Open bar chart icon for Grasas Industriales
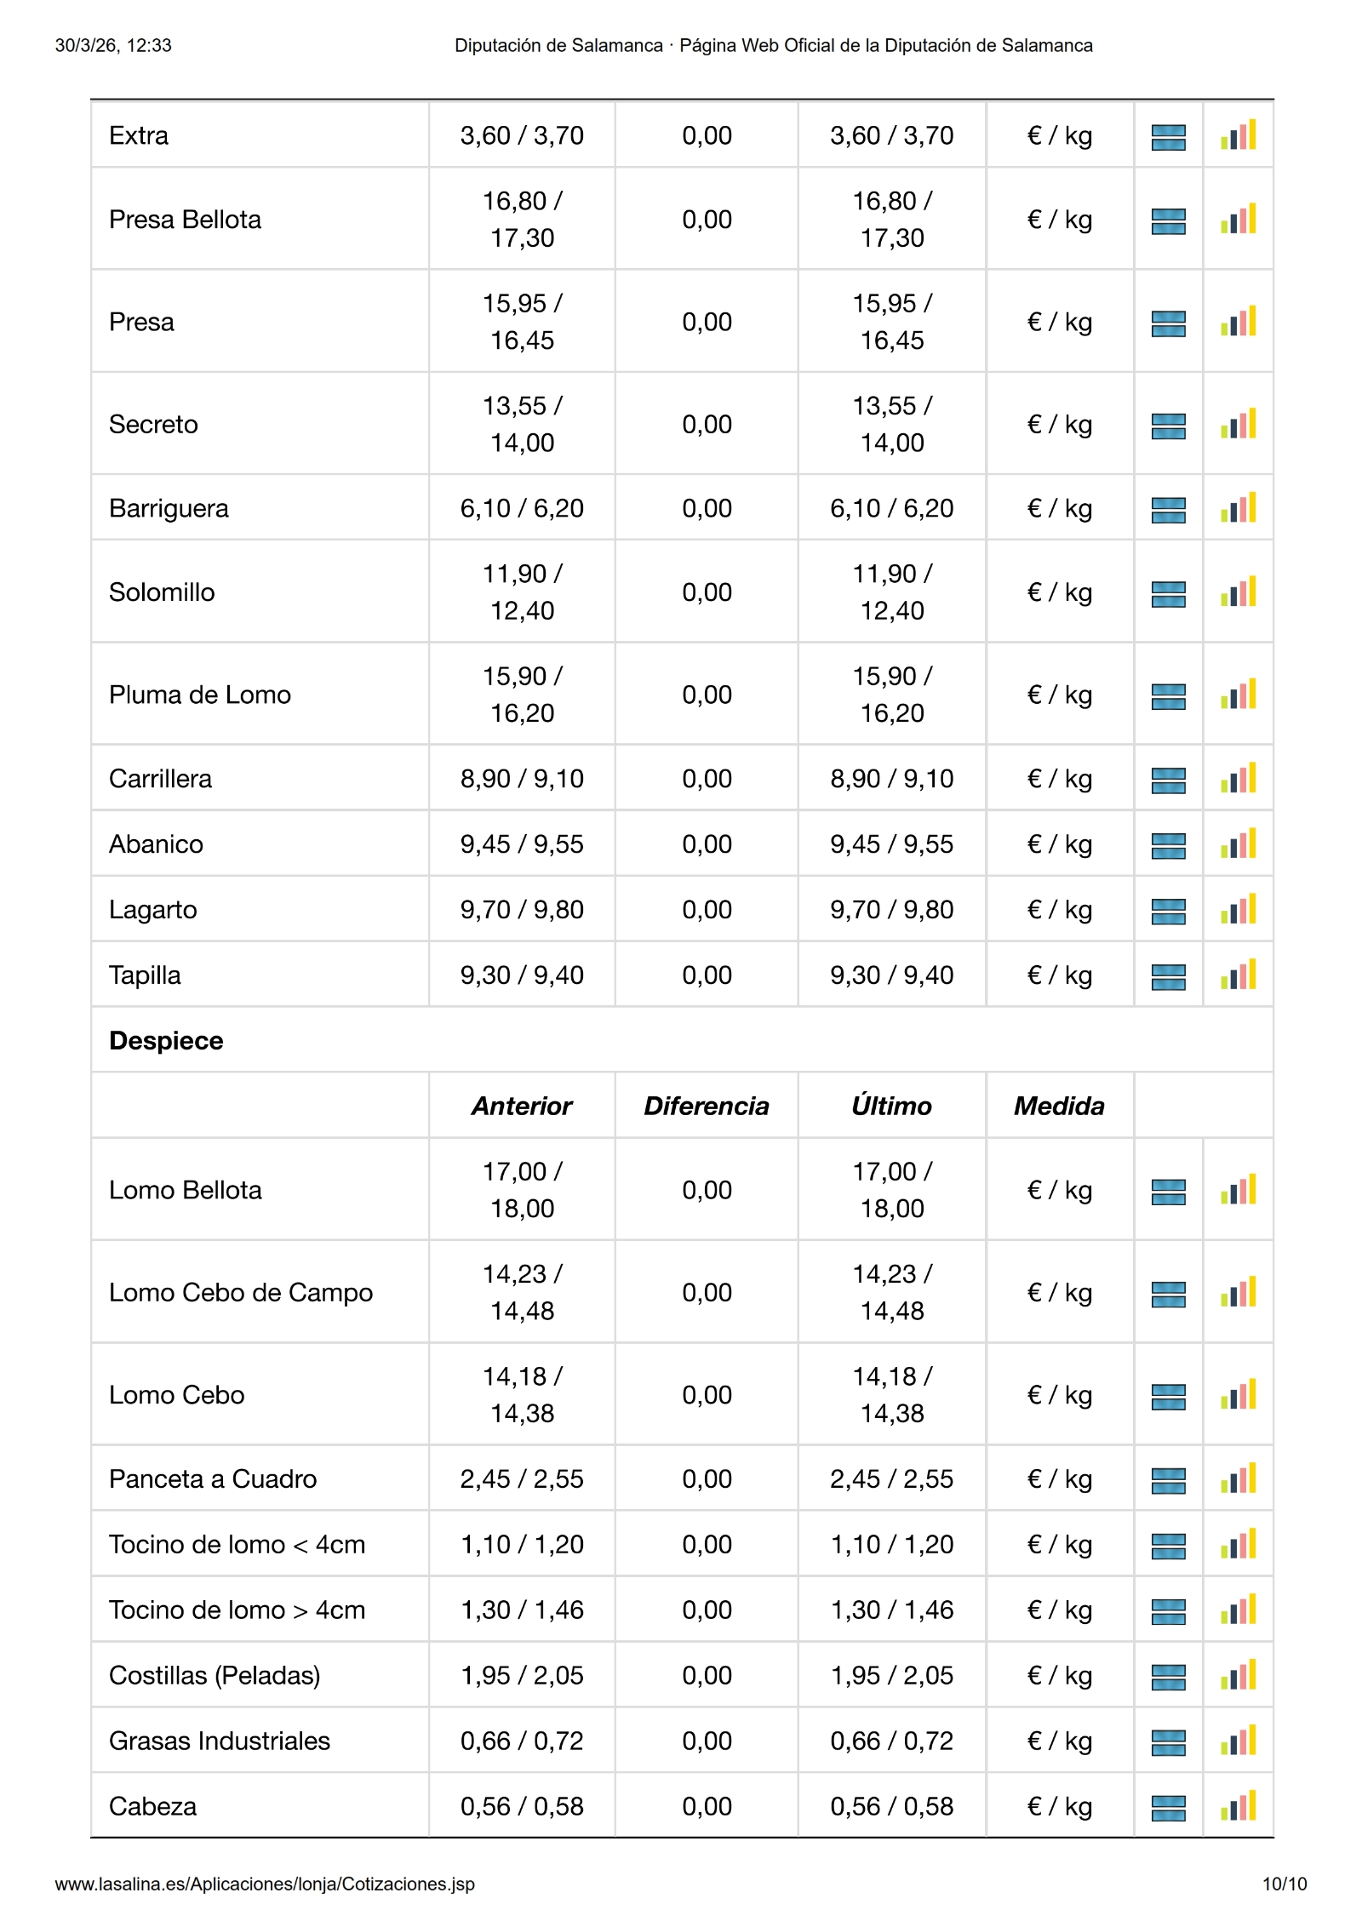Image resolution: width=1362 pixels, height=1927 pixels. click(x=1238, y=1741)
